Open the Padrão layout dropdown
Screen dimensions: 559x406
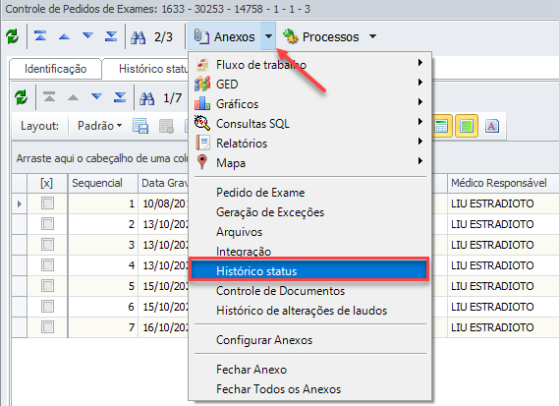pos(99,126)
